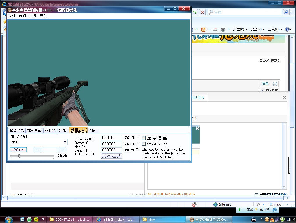296x223 pixels.
Task: Focus the 百度 search box in IE
Action: pos(245,12)
